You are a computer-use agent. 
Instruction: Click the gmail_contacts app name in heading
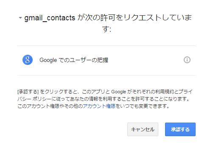(50, 18)
